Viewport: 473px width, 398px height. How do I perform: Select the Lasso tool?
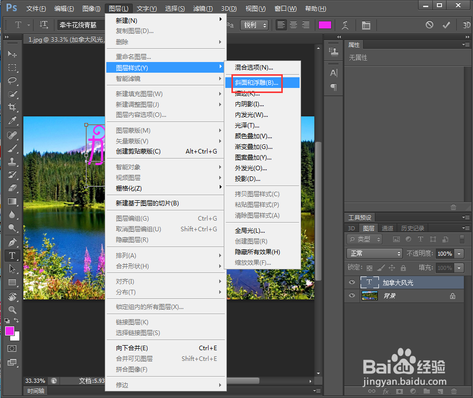(x=12, y=81)
